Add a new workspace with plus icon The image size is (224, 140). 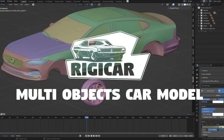coord(124,1)
